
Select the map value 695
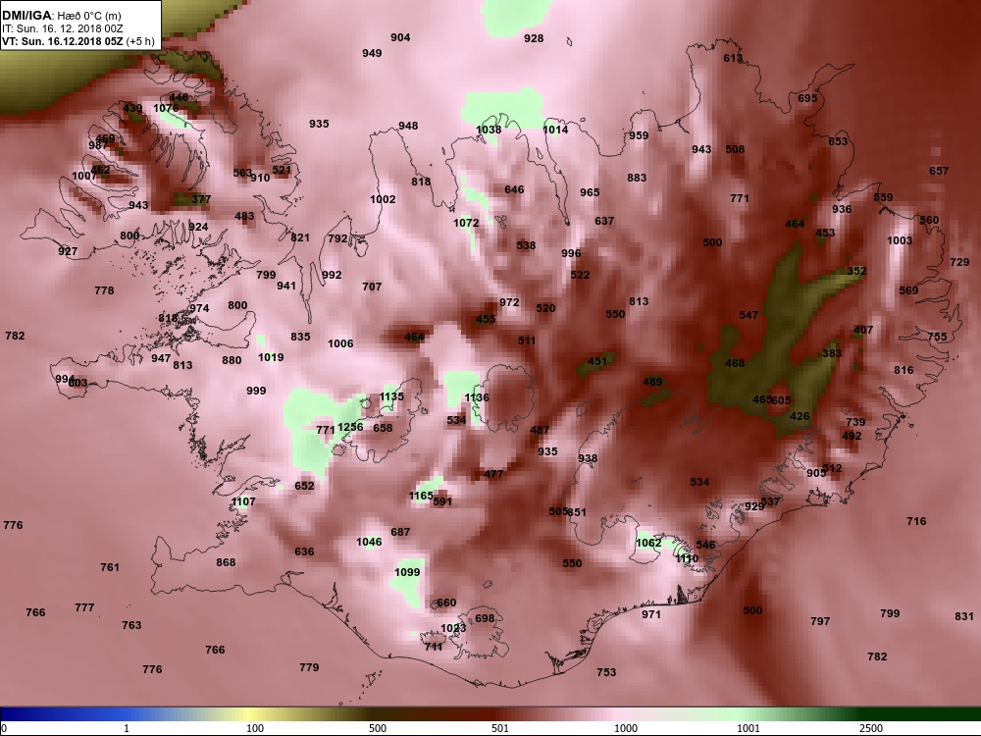pos(807,98)
